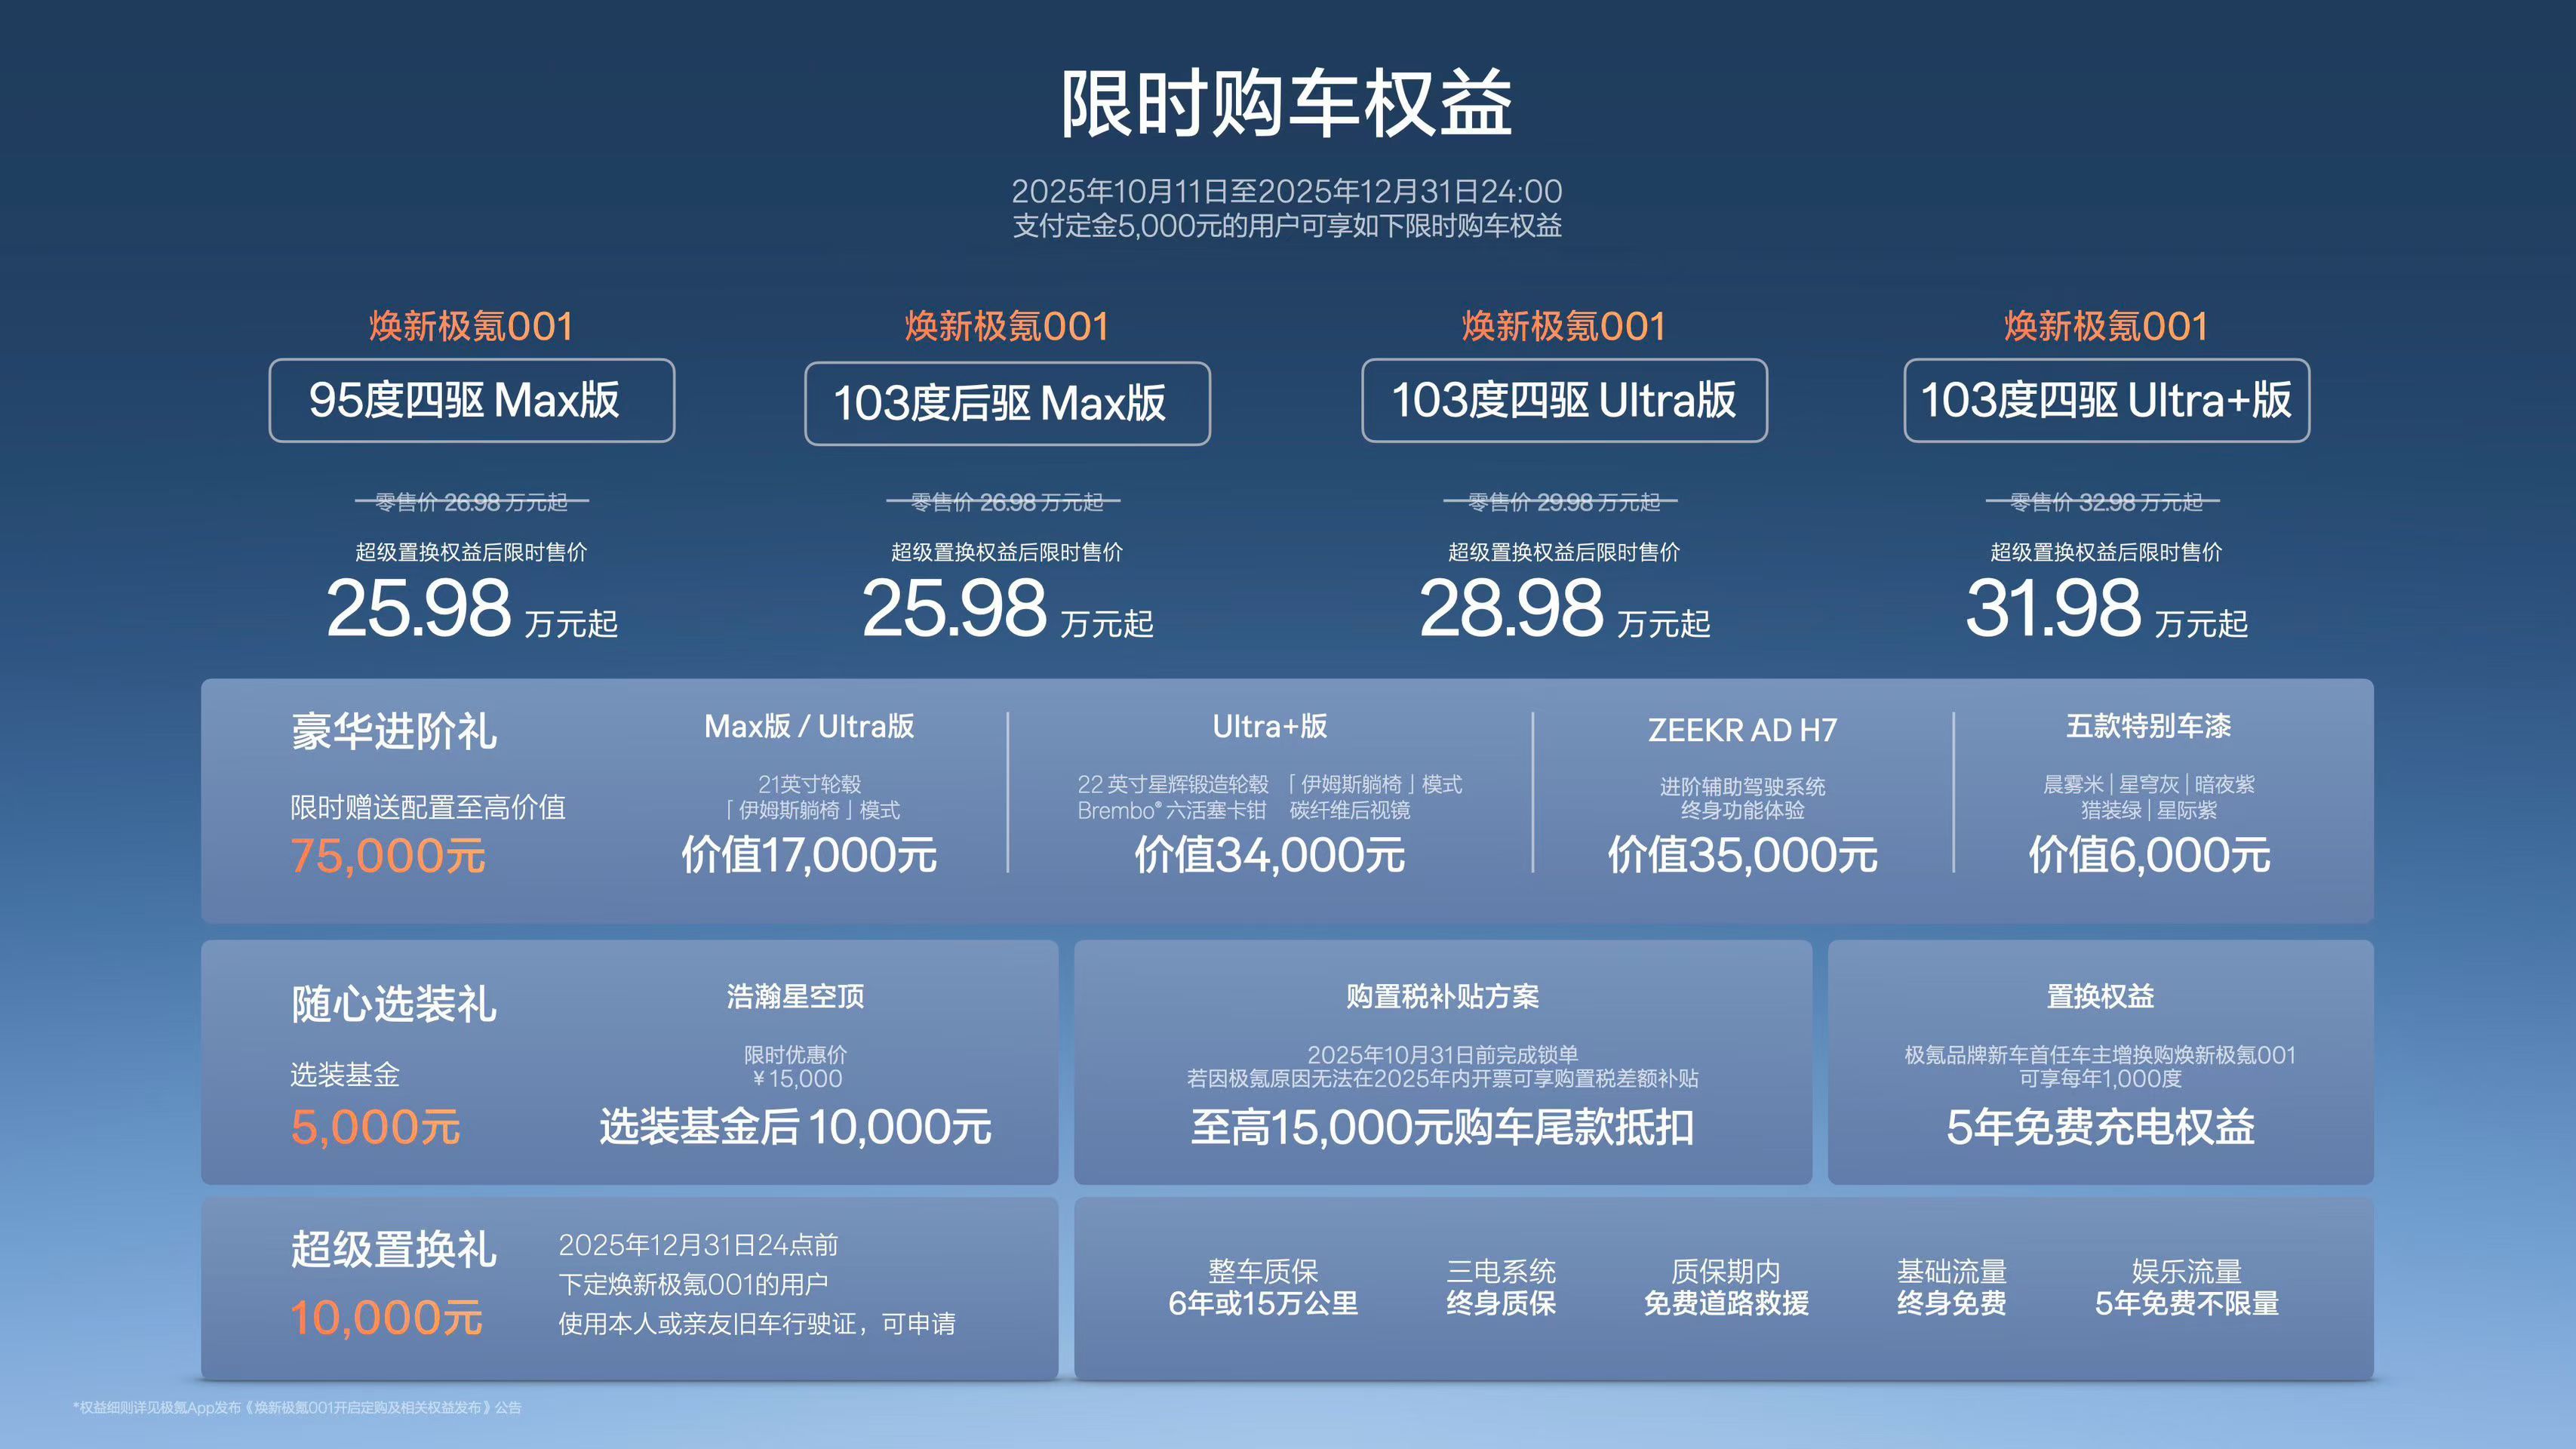
Task: Click 价值34,000元 under Ultra+版
Action: click(1269, 855)
